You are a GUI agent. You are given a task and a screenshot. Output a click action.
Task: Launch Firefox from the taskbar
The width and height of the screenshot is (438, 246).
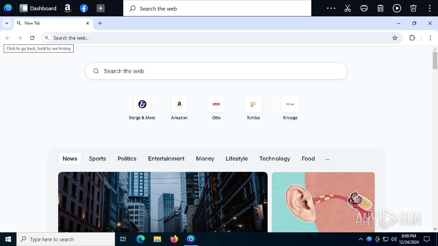(x=174, y=239)
